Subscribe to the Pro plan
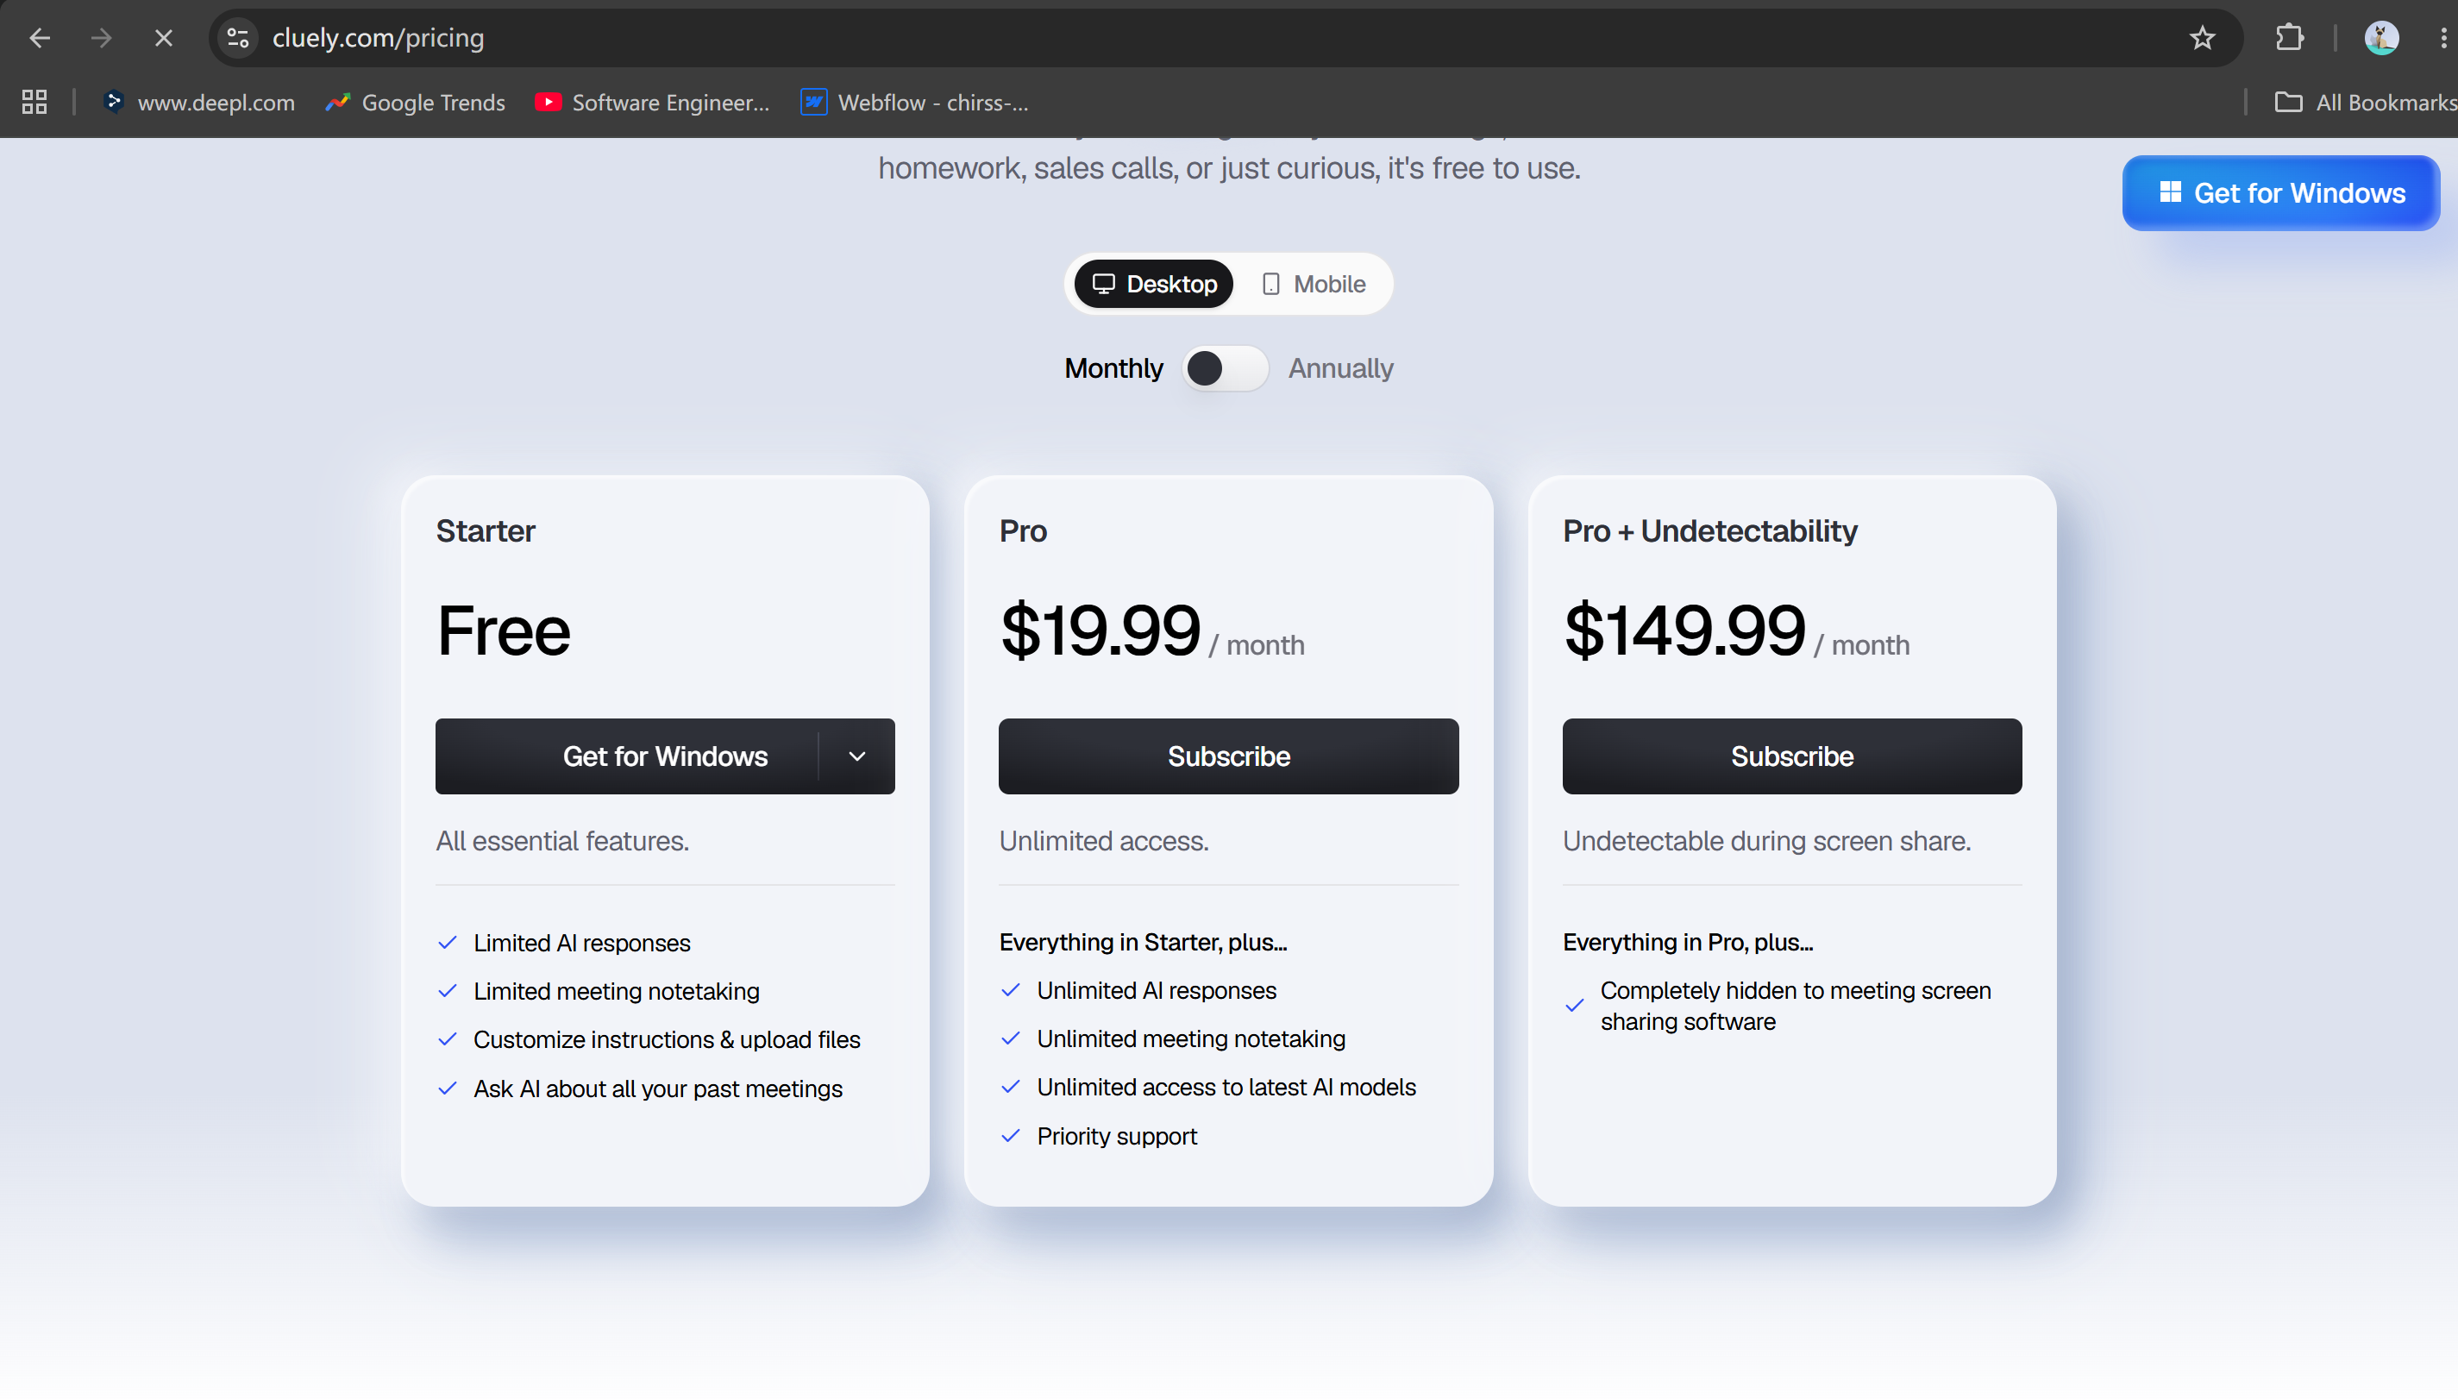The image size is (2458, 1399). click(1228, 756)
